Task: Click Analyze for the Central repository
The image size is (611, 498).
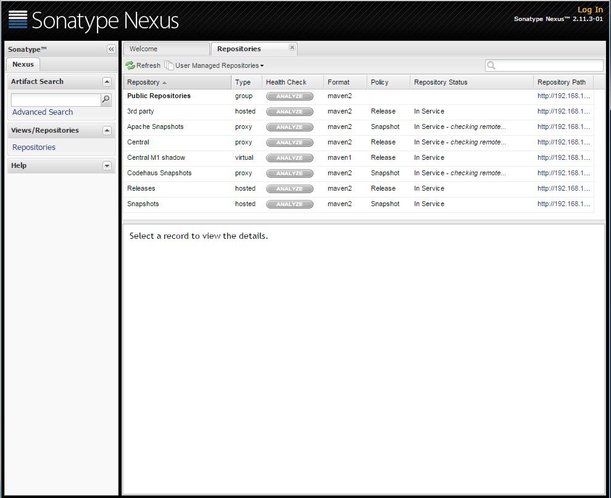Action: [289, 143]
